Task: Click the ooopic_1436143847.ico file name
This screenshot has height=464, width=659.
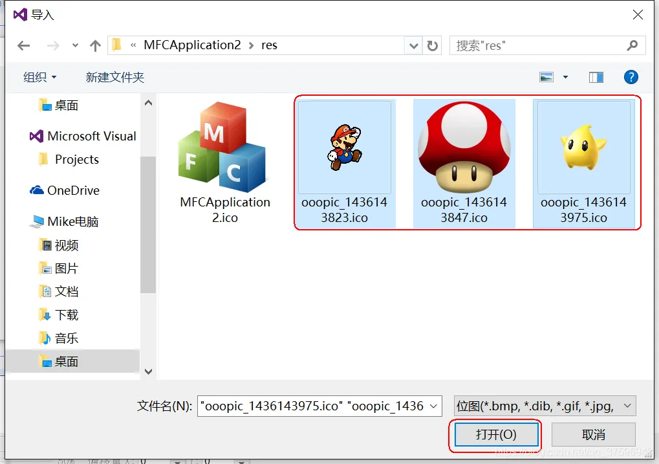Action: pos(464,210)
